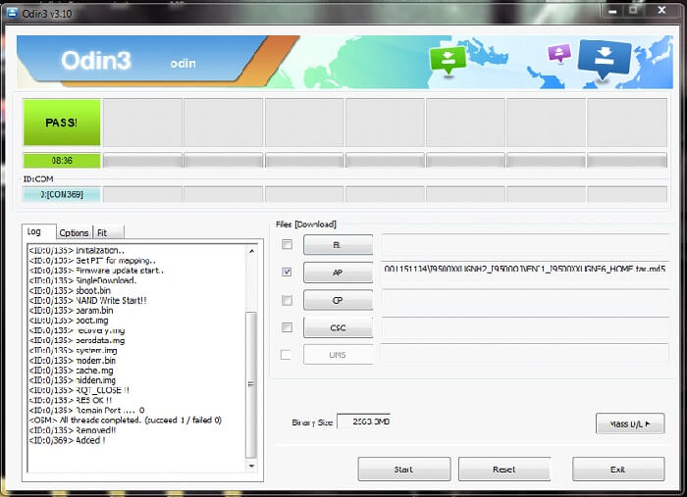Open the CP file browser button

coord(338,300)
